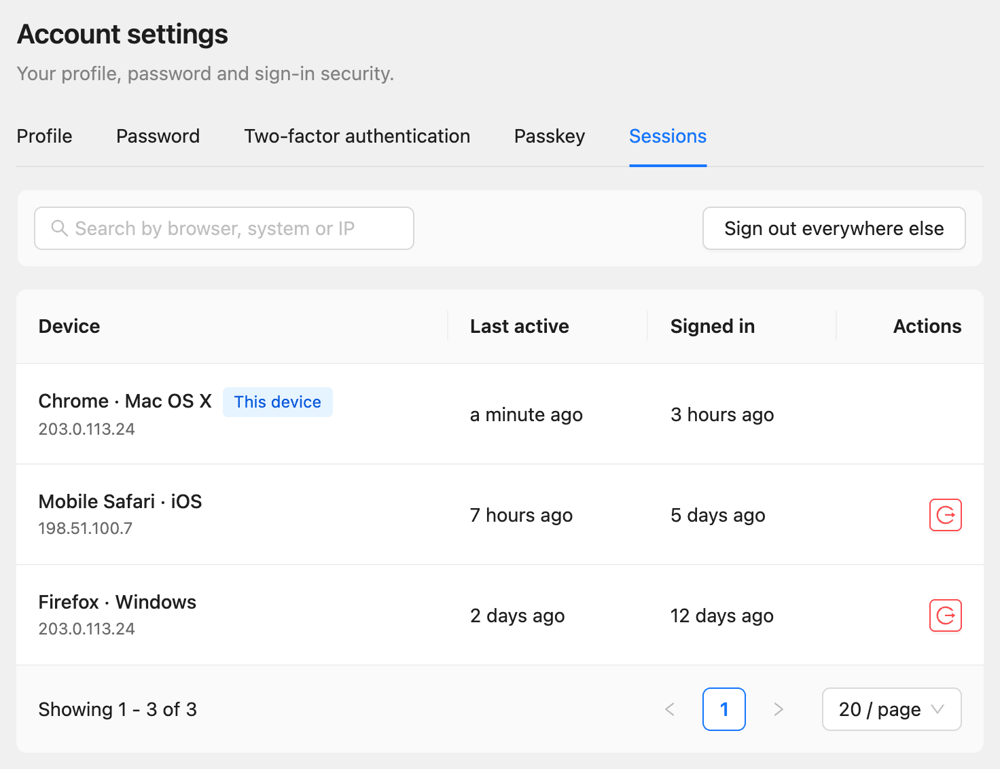Focus the search by browser, system or IP field

pyautogui.click(x=224, y=228)
